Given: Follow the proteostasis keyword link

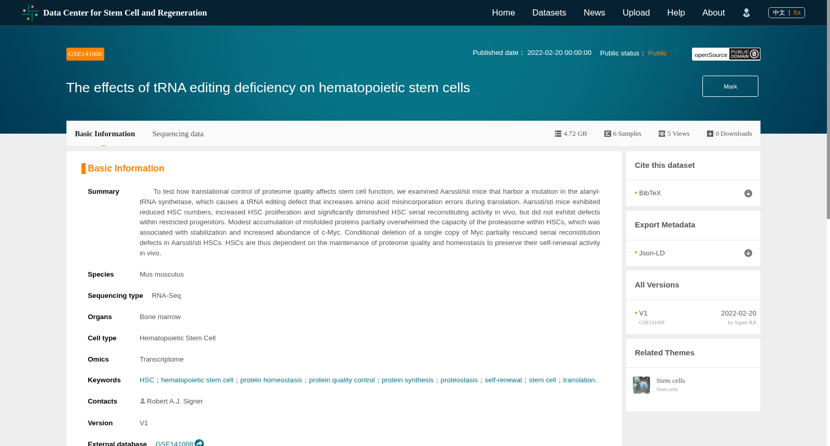Looking at the screenshot, I should (x=459, y=380).
